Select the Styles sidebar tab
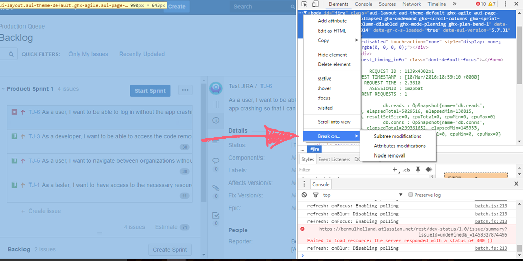Viewport: 523px width, 261px height. pos(307,160)
